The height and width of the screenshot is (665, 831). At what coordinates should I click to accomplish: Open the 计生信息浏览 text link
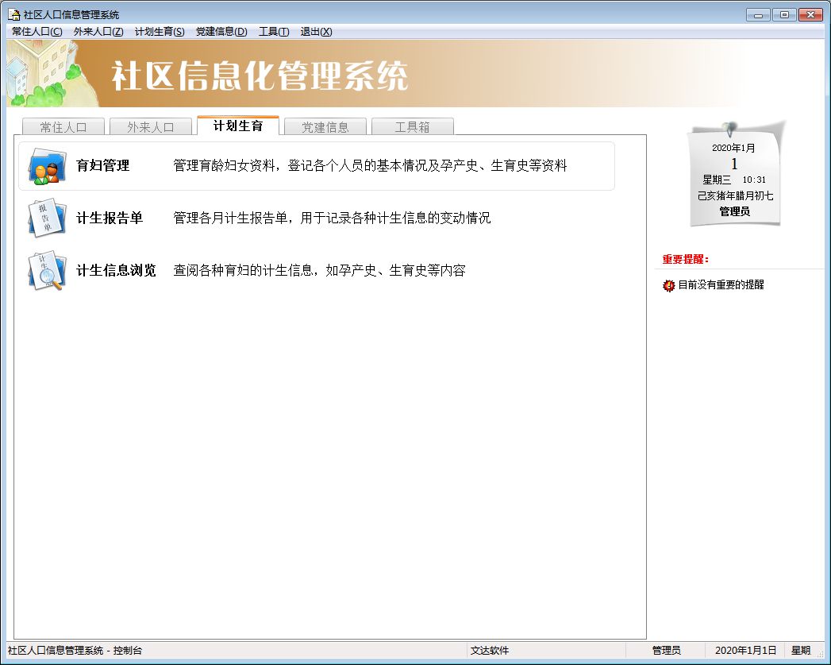pos(116,270)
